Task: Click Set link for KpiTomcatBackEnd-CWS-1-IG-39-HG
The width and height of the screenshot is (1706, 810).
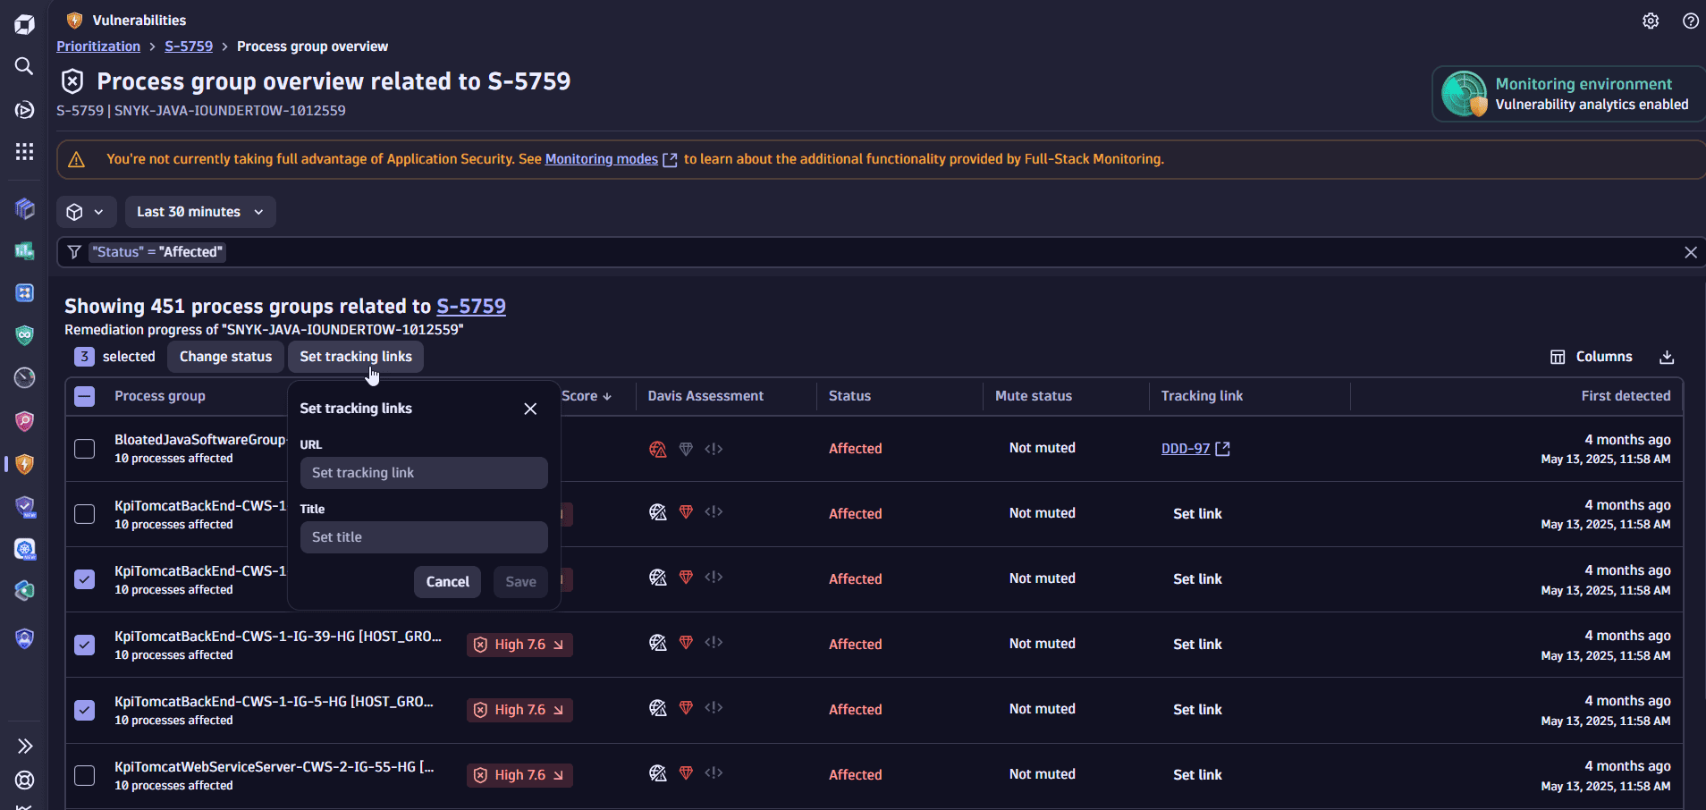Action: point(1197,645)
